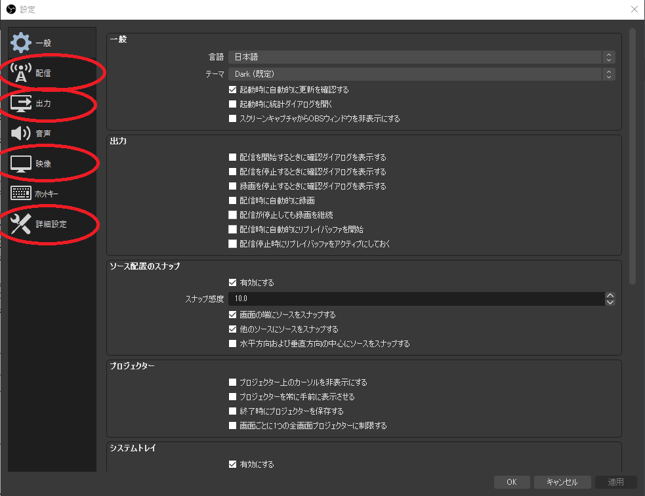Open the 言語 dropdown showing 日本語
645x496 pixels.
(x=422, y=57)
